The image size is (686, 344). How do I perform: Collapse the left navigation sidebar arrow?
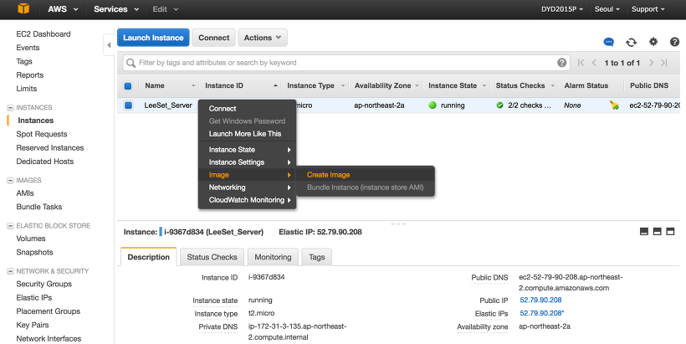point(109,45)
